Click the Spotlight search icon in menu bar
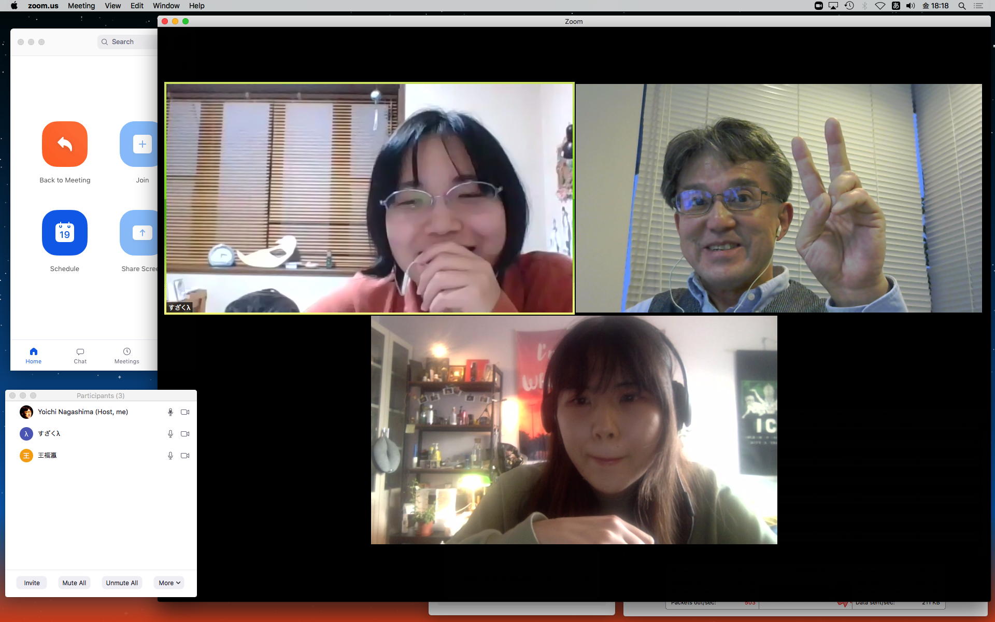This screenshot has width=995, height=622. pyautogui.click(x=962, y=6)
